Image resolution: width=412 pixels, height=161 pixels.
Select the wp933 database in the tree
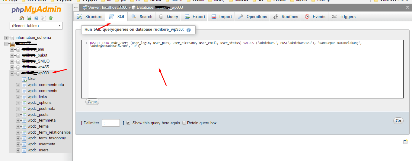point(35,73)
